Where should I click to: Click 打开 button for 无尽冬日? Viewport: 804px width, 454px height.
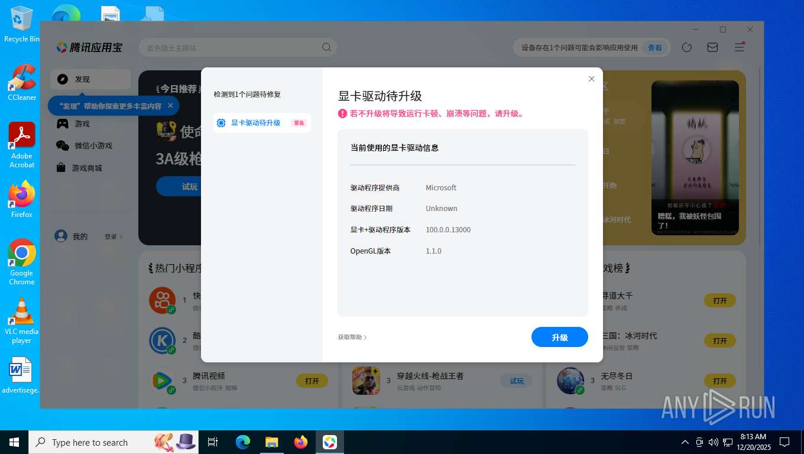[720, 381]
